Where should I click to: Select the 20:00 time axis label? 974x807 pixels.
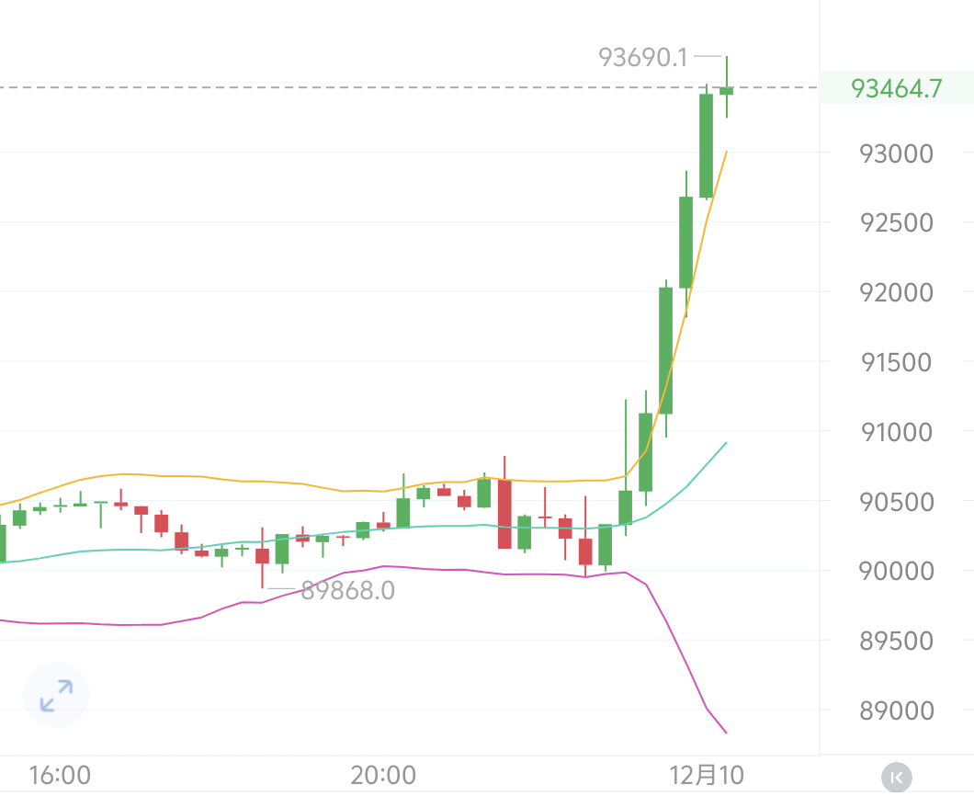[383, 776]
